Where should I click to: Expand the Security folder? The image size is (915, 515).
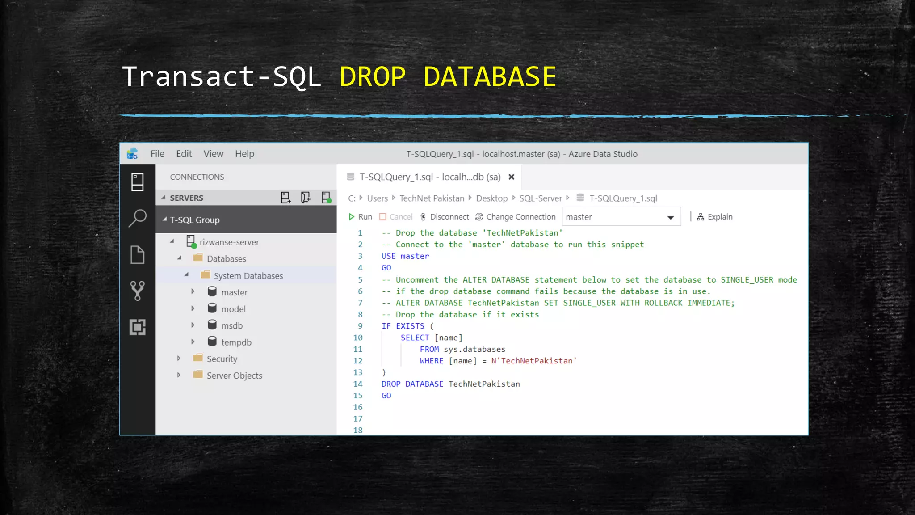[x=179, y=358]
